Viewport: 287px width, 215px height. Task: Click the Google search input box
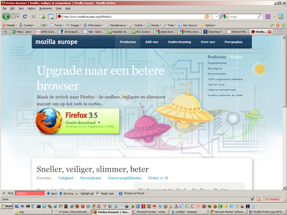point(243,17)
